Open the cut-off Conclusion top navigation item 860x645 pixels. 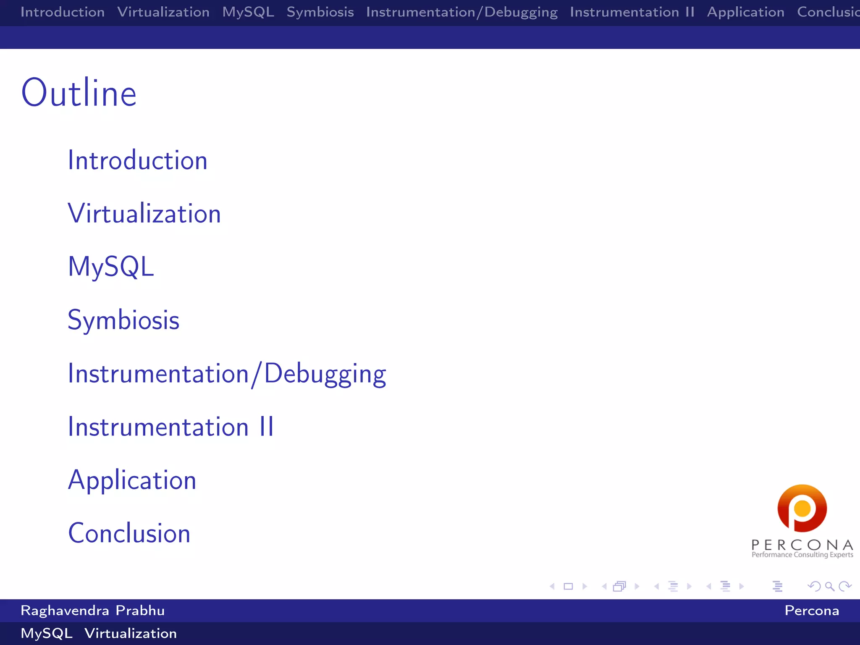point(828,12)
